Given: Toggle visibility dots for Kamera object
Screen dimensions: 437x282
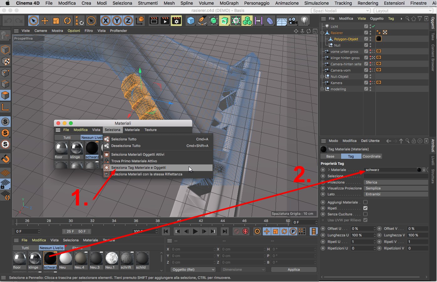Looking at the screenshot, I should (370, 83).
